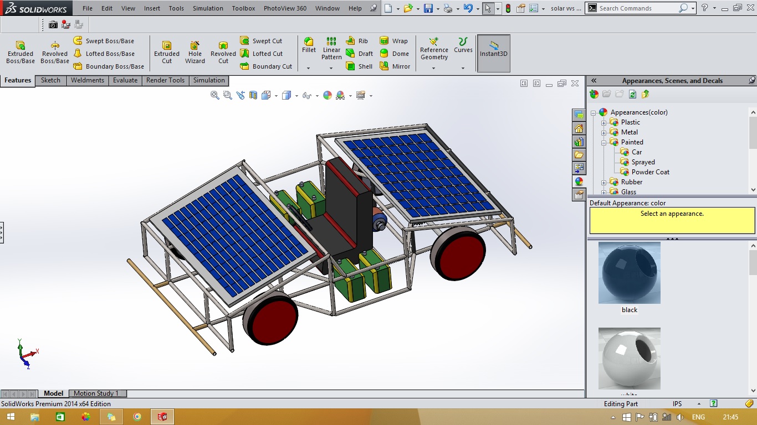This screenshot has width=757, height=425.
Task: Click the Dome feature
Action: tap(394, 54)
